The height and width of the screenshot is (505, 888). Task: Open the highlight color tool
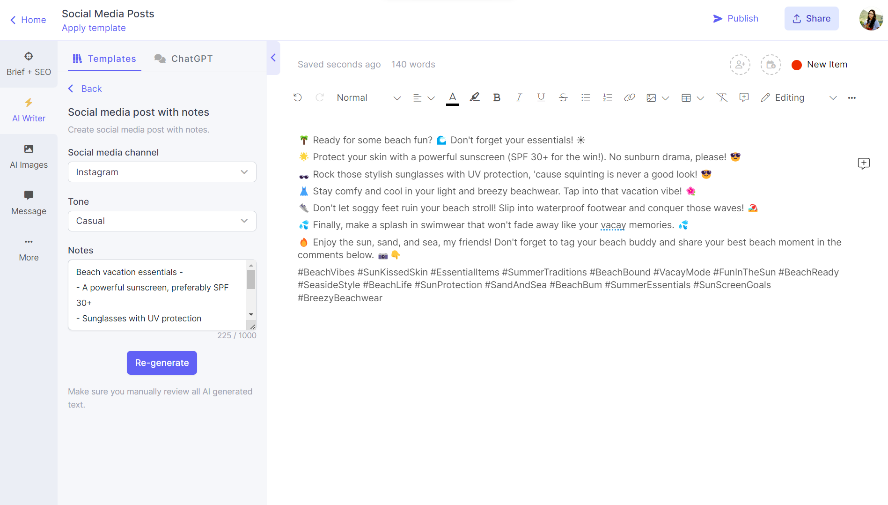[x=475, y=97]
